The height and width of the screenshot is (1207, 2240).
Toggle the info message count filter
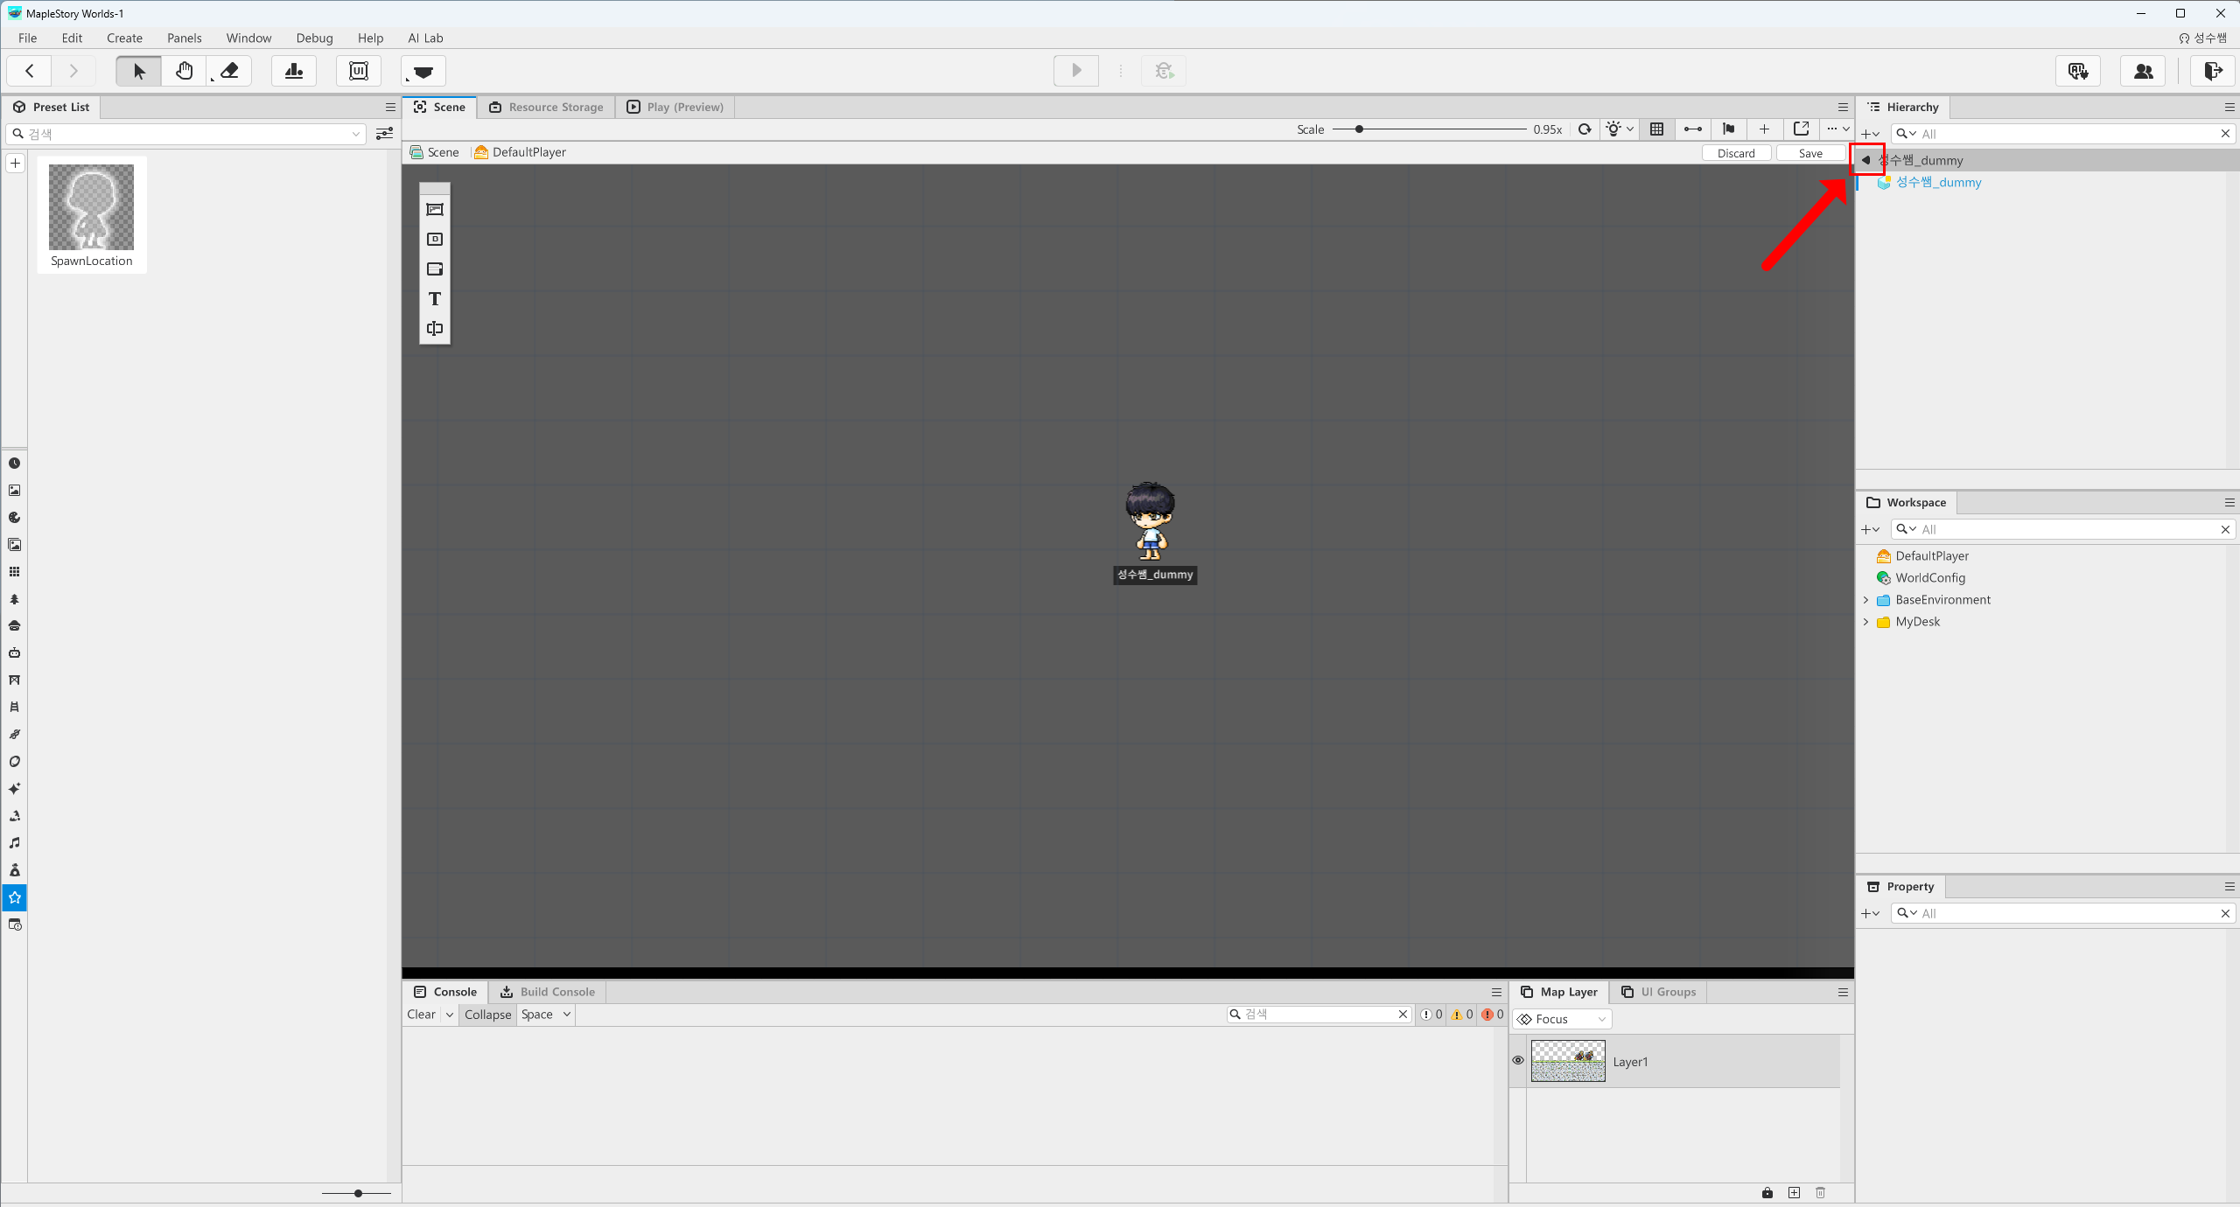(x=1431, y=1015)
